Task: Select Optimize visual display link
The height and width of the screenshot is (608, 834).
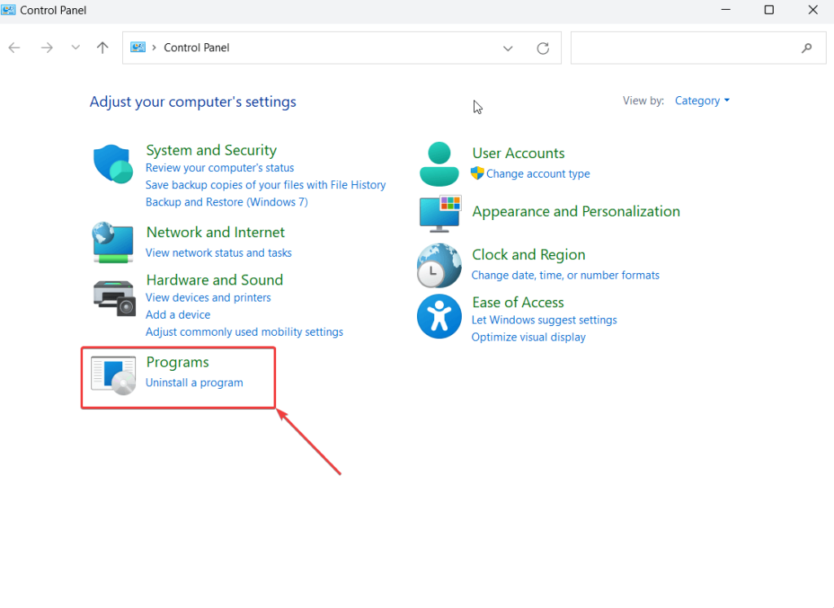Action: tap(528, 337)
